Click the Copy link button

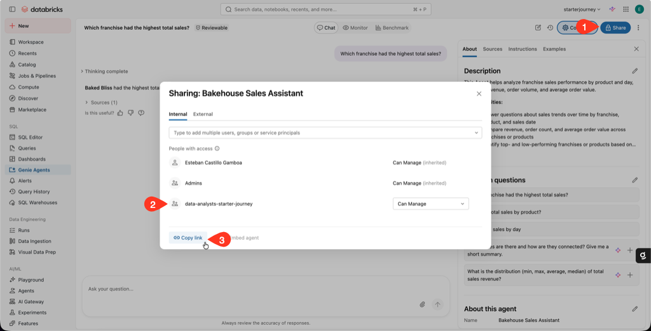(x=188, y=238)
